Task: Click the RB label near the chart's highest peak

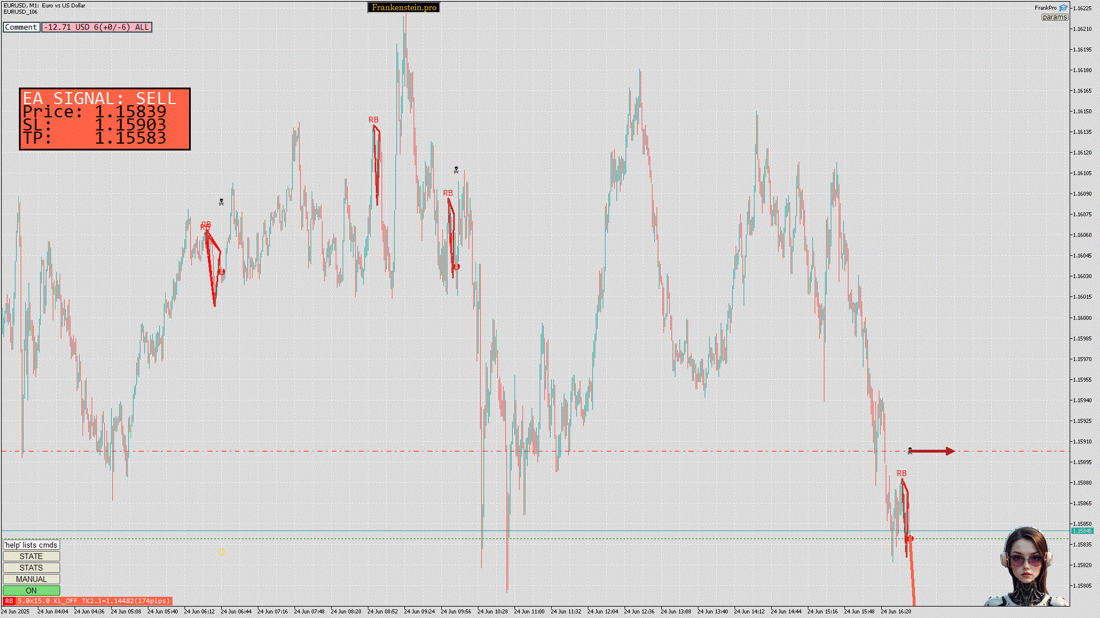Action: (374, 120)
